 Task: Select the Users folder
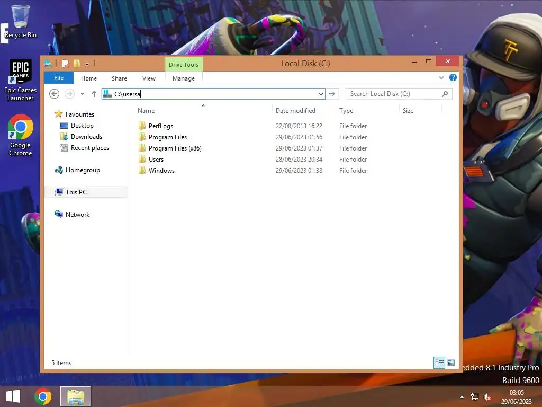(156, 159)
